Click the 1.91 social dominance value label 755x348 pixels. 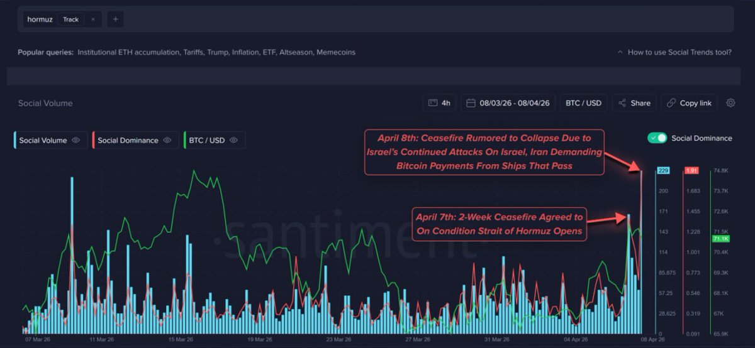tap(691, 170)
